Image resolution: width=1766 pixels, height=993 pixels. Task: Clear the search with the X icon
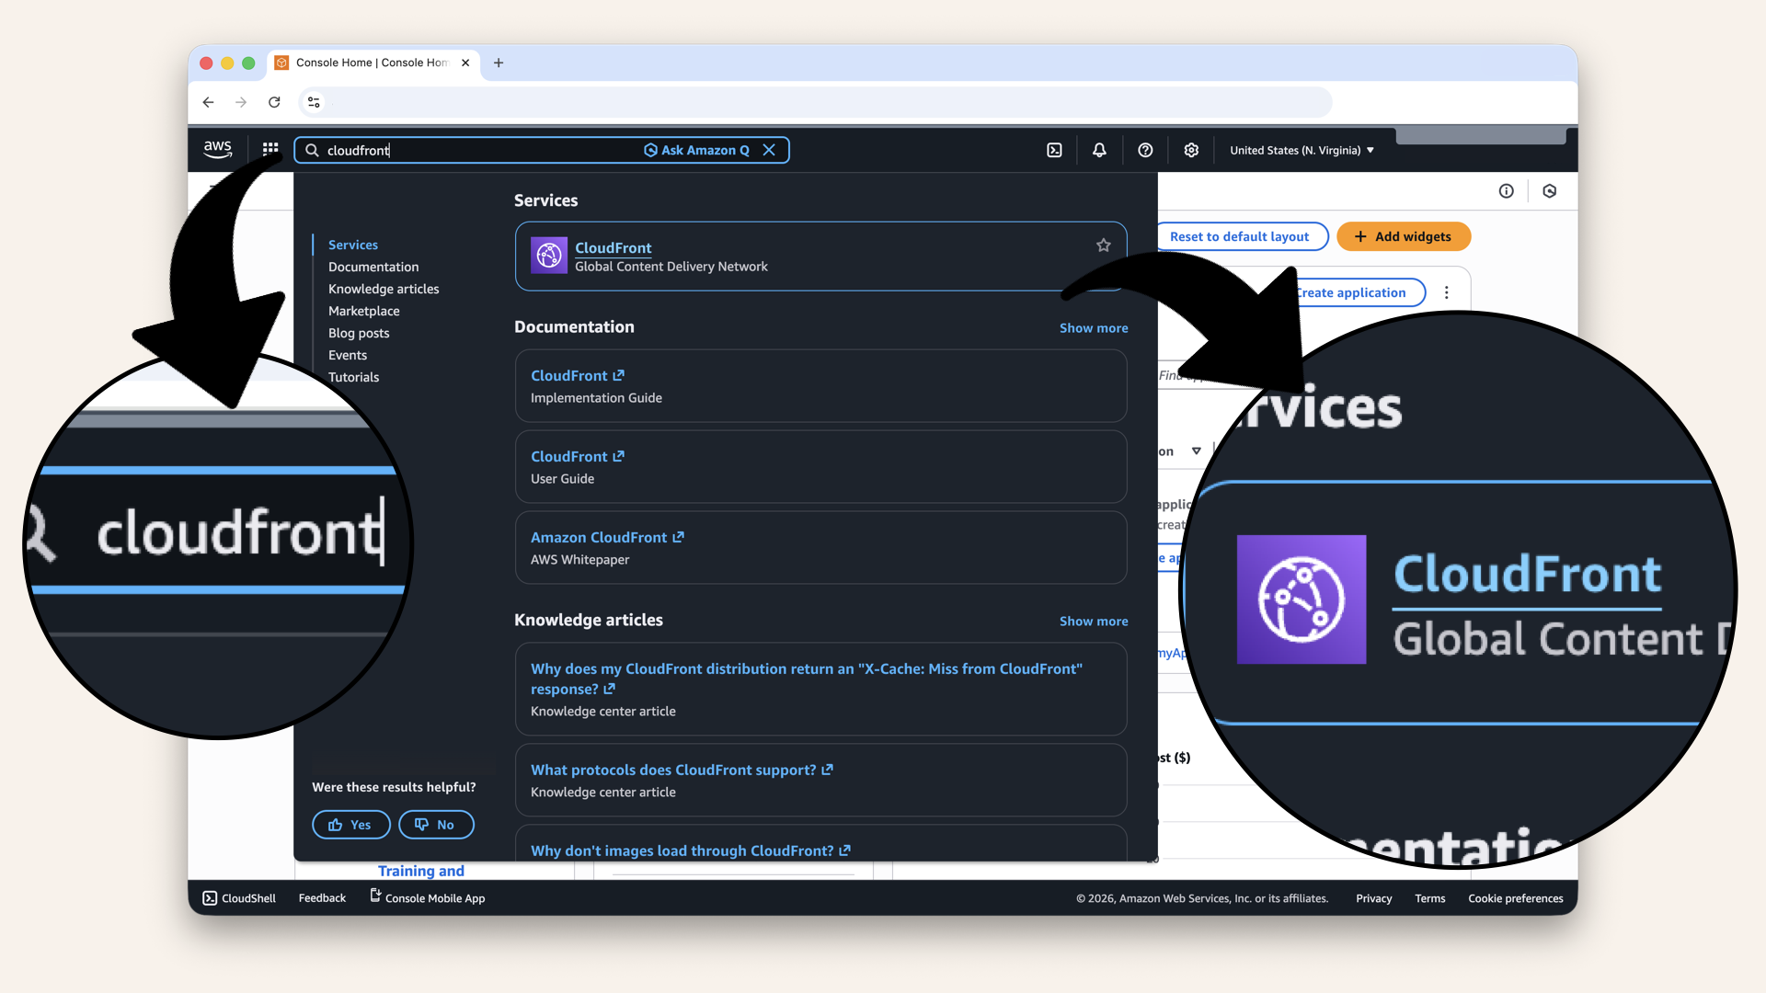pyautogui.click(x=769, y=150)
